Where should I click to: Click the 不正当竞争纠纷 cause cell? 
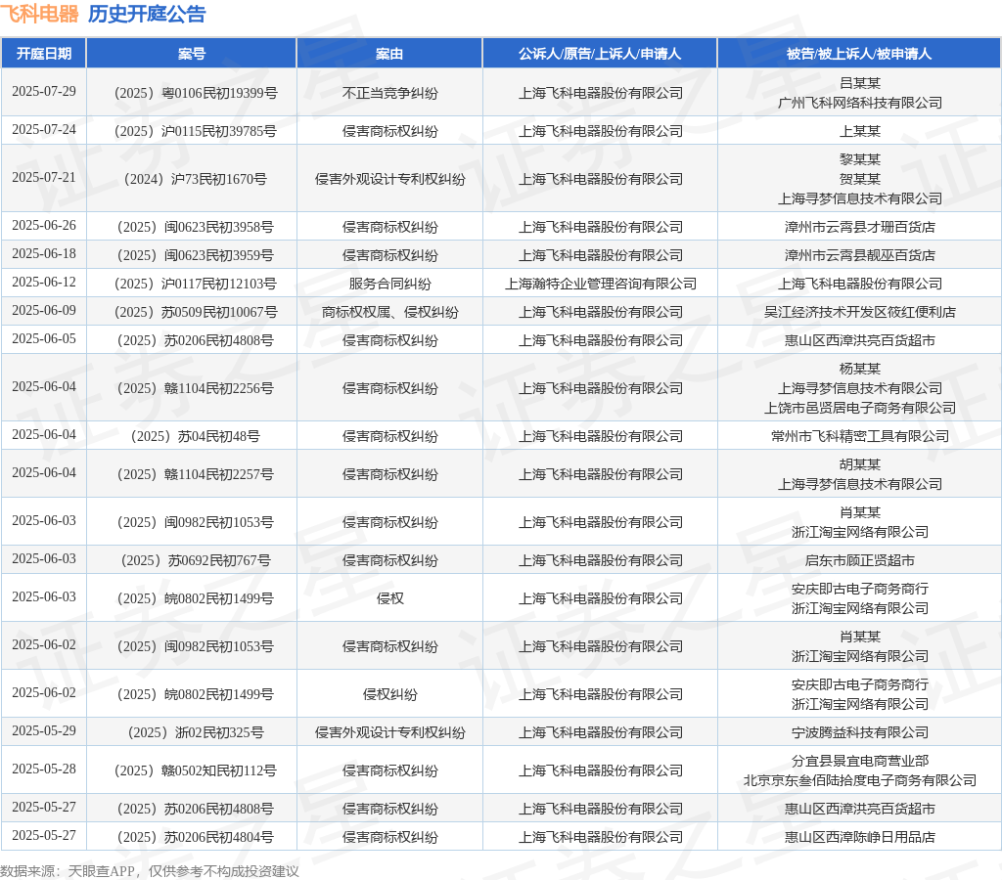(x=389, y=93)
